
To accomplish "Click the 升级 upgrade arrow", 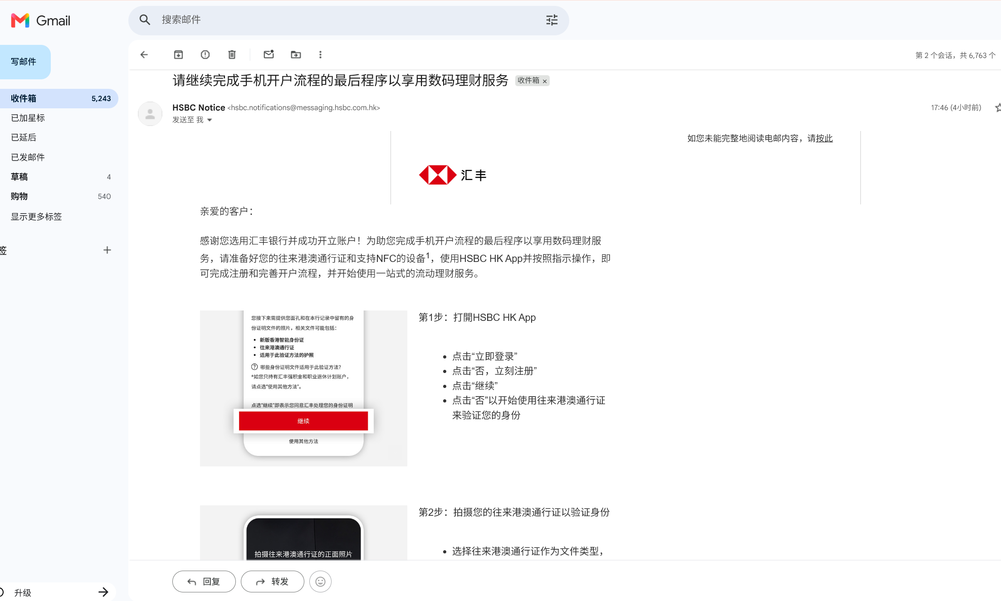I will 103,592.
